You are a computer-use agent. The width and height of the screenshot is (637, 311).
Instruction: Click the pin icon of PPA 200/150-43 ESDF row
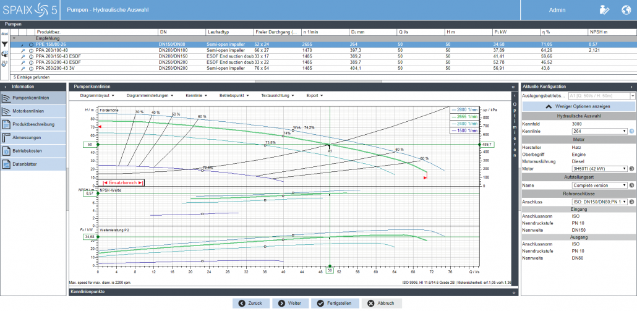[x=23, y=56]
